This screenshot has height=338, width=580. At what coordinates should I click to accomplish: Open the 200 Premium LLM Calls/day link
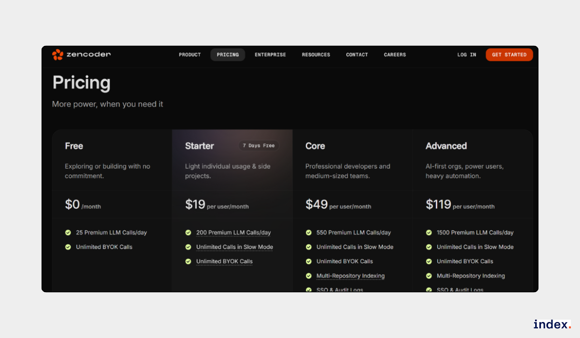coord(233,232)
